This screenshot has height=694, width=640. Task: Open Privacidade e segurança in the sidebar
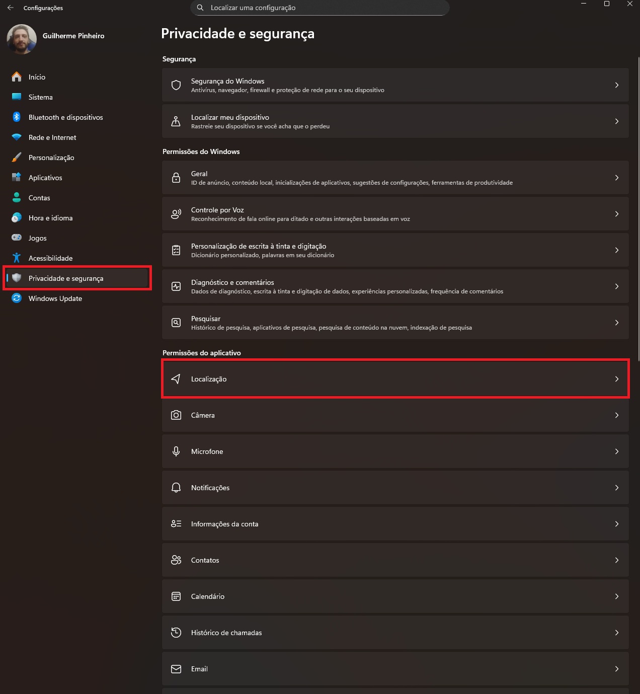click(66, 278)
